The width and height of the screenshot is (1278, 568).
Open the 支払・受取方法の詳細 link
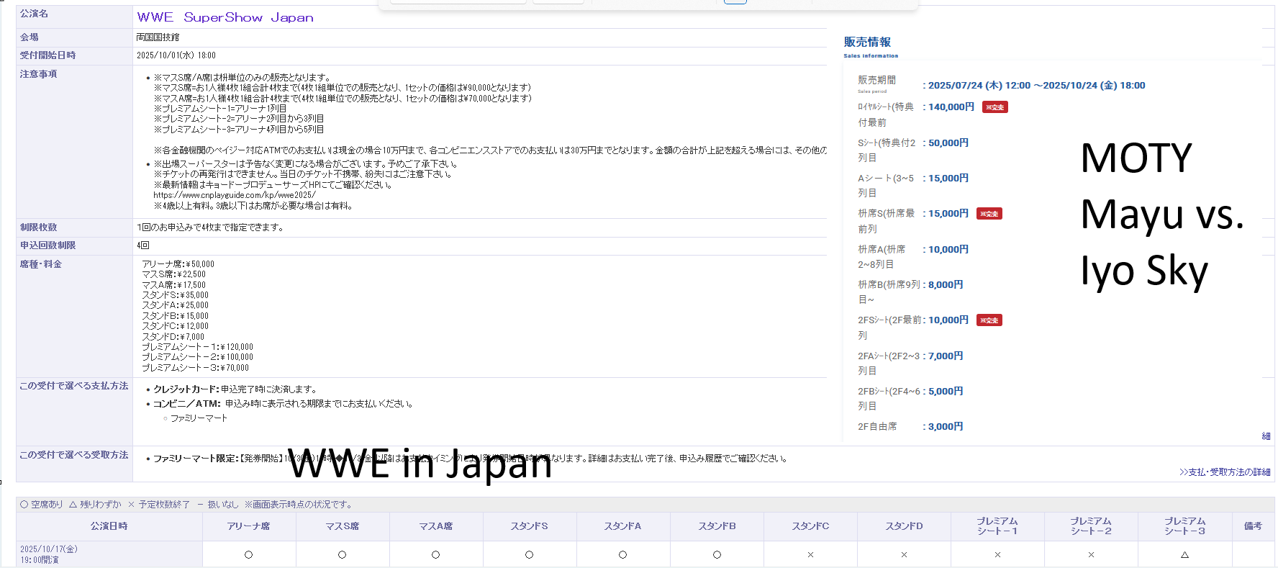coord(1225,472)
